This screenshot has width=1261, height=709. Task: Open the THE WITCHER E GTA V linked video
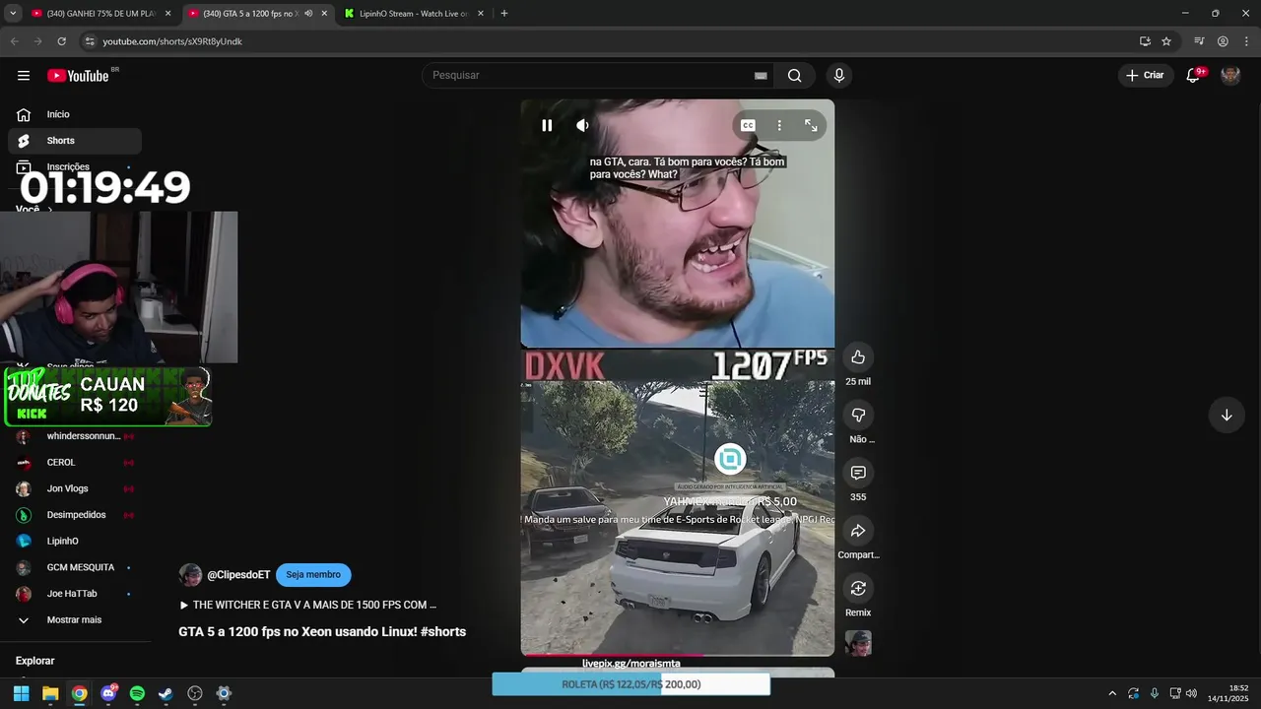point(308,605)
